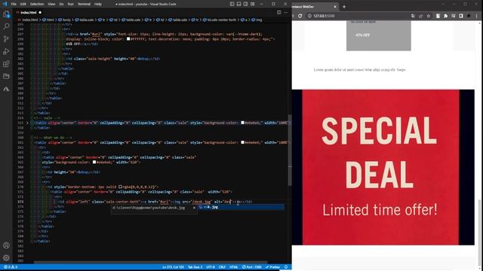Select index.html in the breadcrumb
This screenshot has height=271, width=483.
point(30,20)
